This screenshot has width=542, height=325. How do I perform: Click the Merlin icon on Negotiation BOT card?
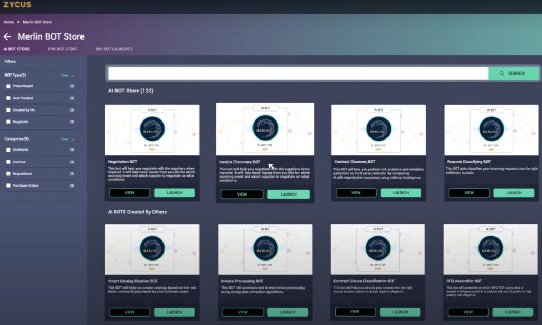point(152,129)
